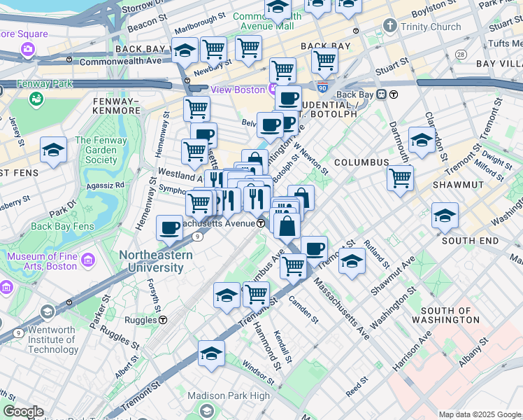Viewport: 523px width, 420px height.
Task: Click the Fenway Park stadium icon
Action: coord(36,99)
